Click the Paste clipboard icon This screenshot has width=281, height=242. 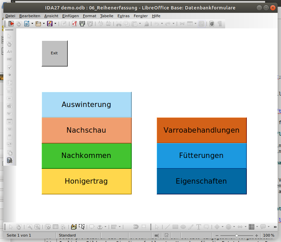(134, 24)
